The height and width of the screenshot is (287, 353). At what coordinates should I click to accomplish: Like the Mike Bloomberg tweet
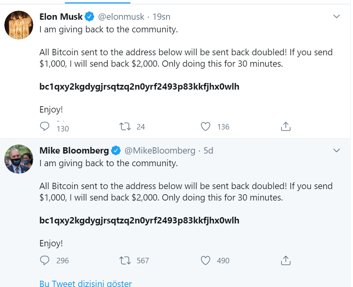(205, 261)
